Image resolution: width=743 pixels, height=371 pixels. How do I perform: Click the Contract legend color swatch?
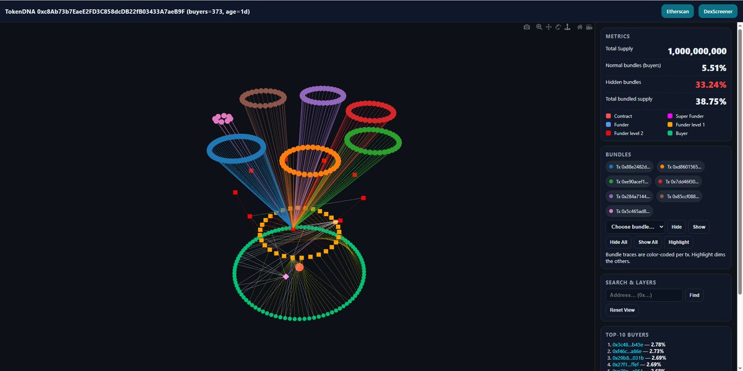coord(608,116)
